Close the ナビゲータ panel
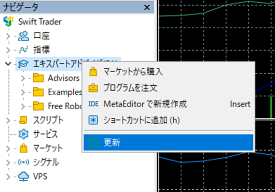Image resolution: width=275 pixels, height=192 pixels. coord(146,7)
